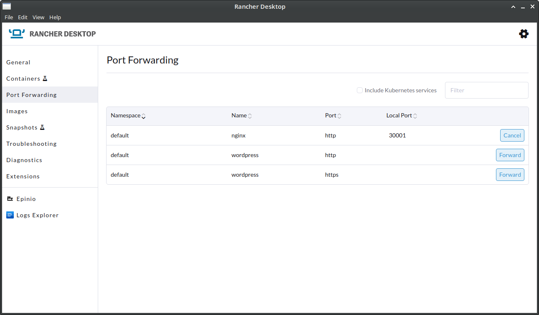Cancel the nginx port forward
Viewport: 539px width, 315px height.
coord(512,135)
